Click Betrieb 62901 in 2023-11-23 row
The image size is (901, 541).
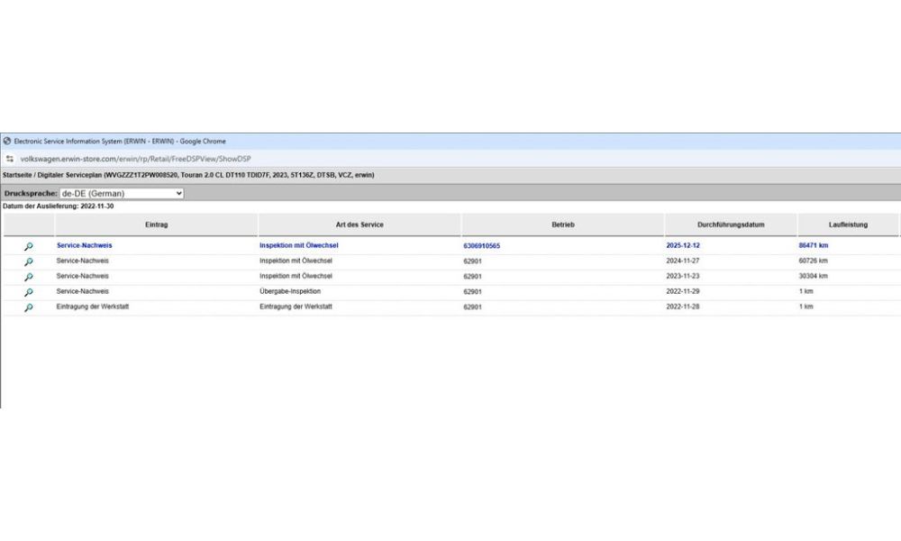point(472,277)
